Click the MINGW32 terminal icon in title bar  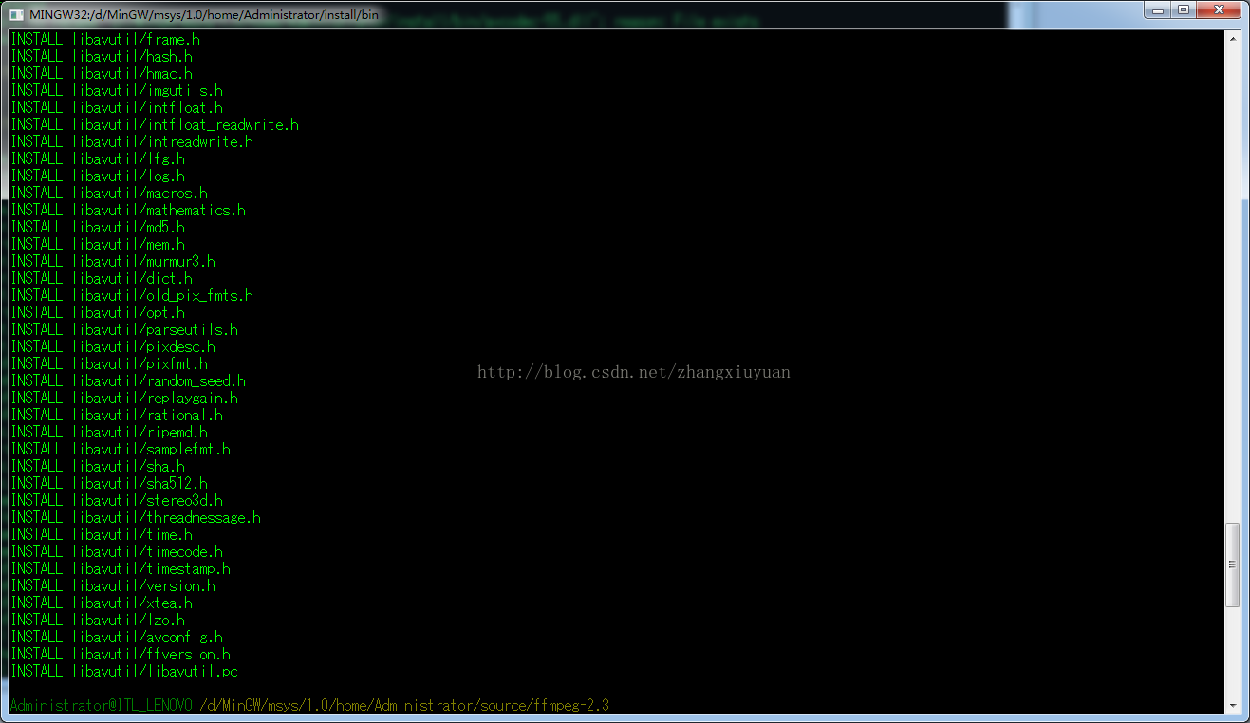coord(17,14)
